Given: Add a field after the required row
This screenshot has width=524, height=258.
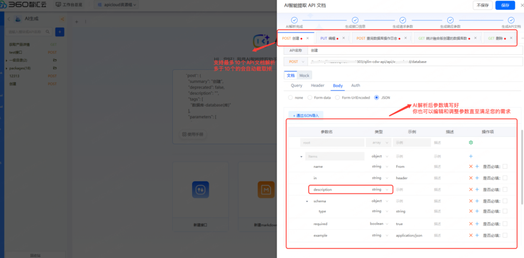Looking at the screenshot, I should (x=477, y=224).
